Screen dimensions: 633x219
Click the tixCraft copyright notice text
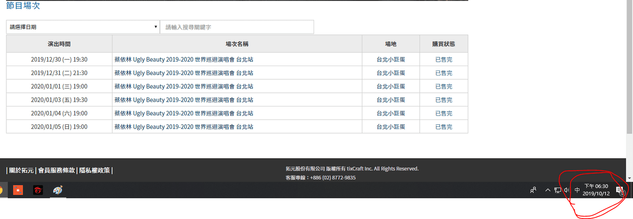pos(352,169)
